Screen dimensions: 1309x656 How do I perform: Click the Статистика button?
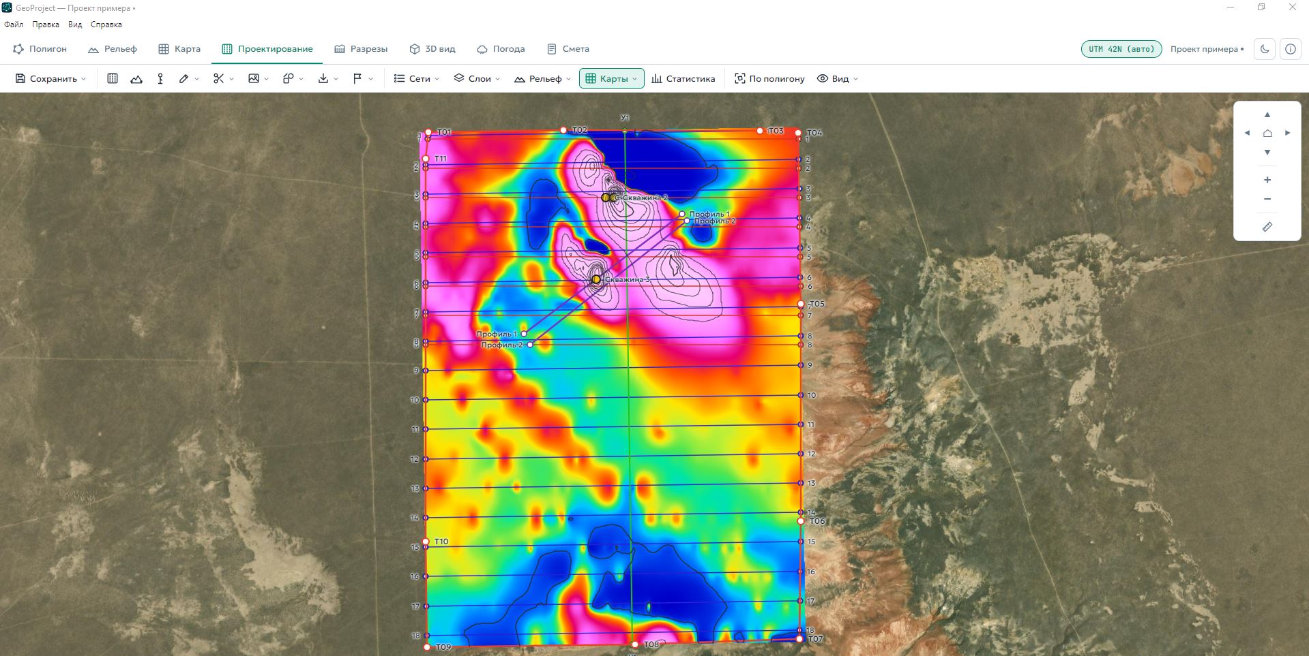pos(683,78)
